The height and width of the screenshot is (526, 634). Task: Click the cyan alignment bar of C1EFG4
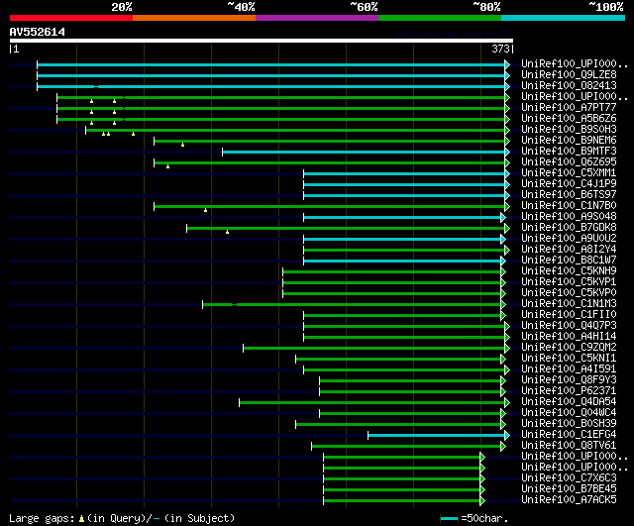(437, 436)
